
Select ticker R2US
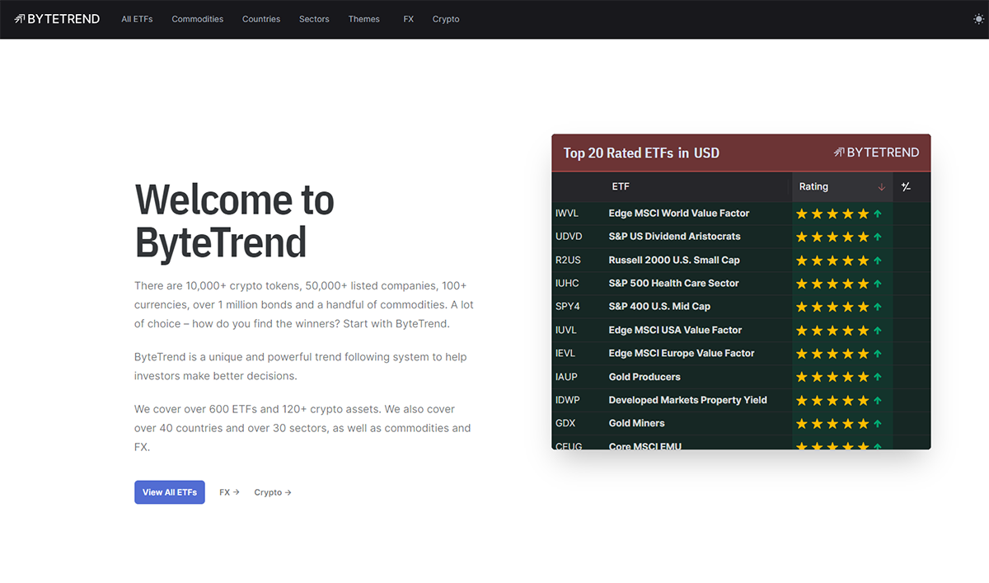coord(568,260)
